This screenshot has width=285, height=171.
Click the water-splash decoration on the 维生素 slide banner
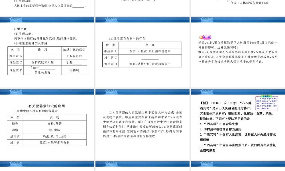(x=16, y=20)
